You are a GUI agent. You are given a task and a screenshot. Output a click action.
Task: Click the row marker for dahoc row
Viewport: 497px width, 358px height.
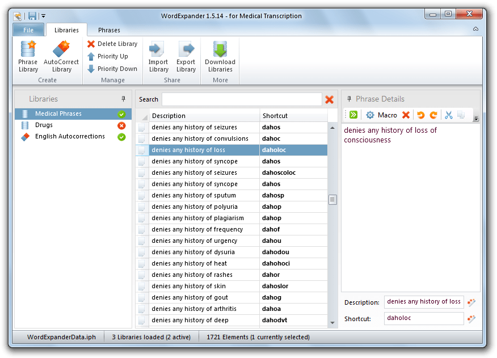click(x=142, y=138)
